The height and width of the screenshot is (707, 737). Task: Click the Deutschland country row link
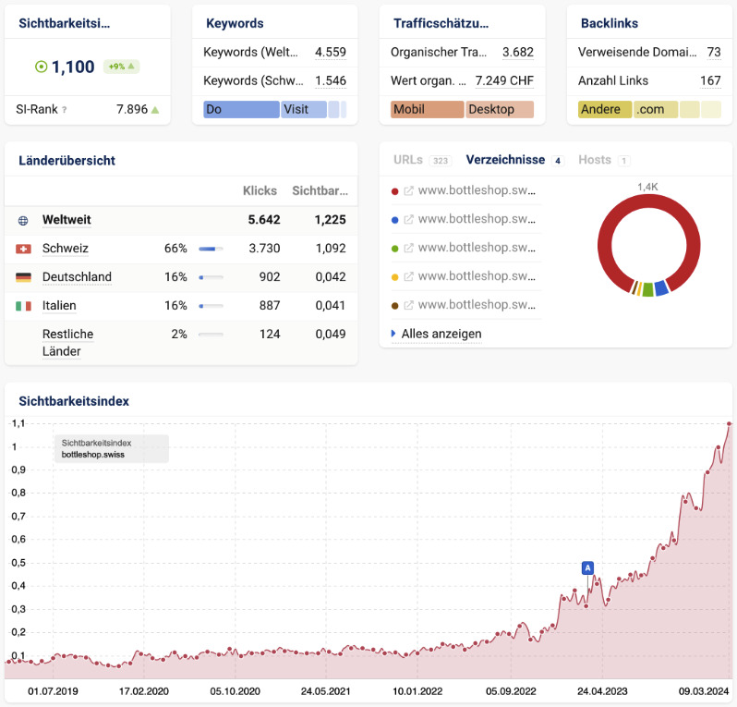pos(77,277)
